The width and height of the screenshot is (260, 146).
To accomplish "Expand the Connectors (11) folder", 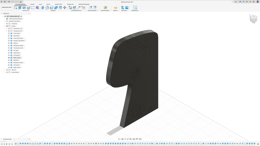I will [x=6, y=29].
